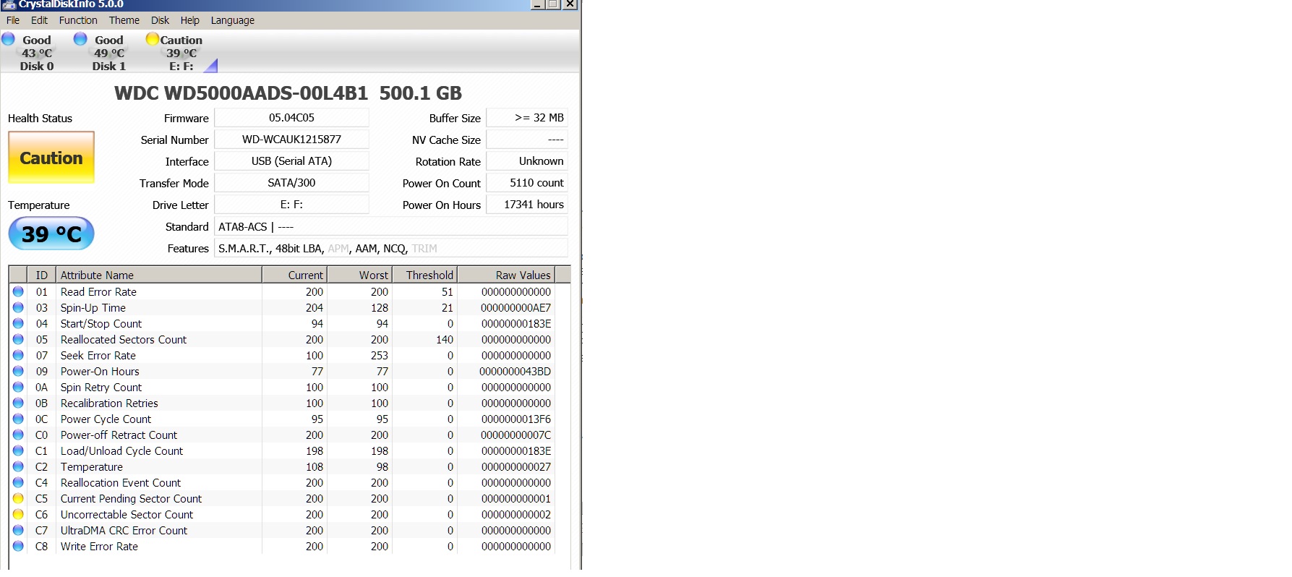Image resolution: width=1292 pixels, height=577 pixels.
Task: Open the File menu
Action: tap(13, 20)
